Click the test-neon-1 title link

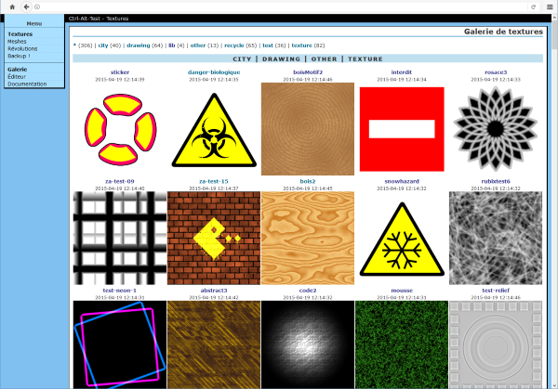pyautogui.click(x=120, y=291)
